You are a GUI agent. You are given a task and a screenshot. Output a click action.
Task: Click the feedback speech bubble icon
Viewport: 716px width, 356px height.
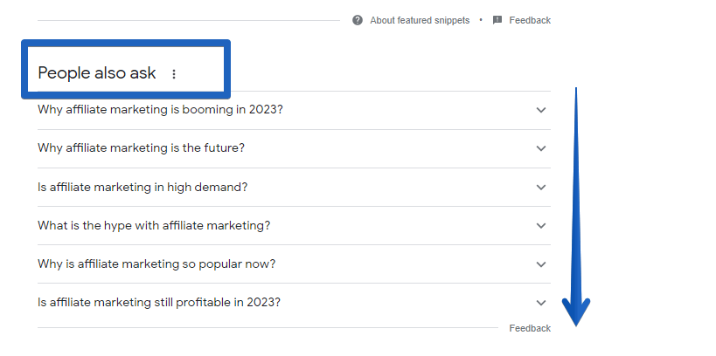pos(497,20)
